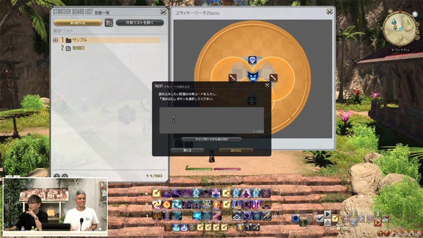Select the サンプル folder in saved list

pyautogui.click(x=79, y=40)
